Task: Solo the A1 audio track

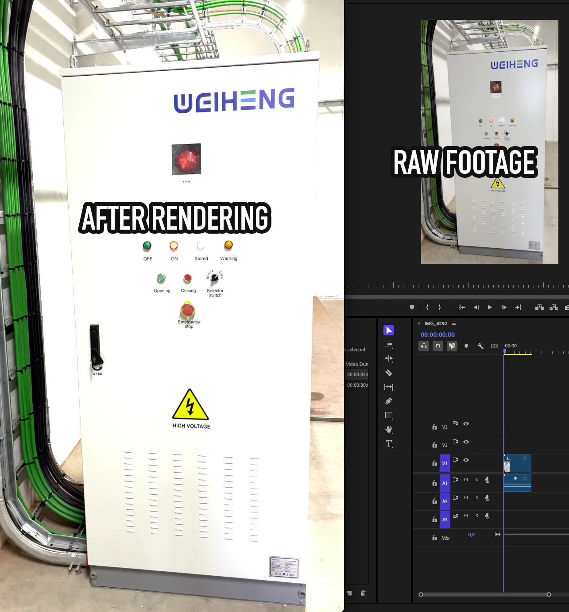Action: point(477,480)
